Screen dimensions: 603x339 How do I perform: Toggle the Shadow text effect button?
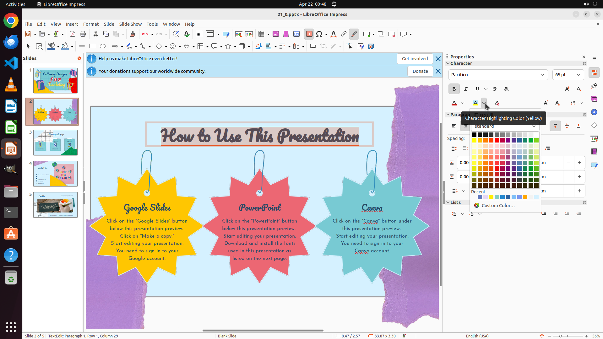click(506, 89)
